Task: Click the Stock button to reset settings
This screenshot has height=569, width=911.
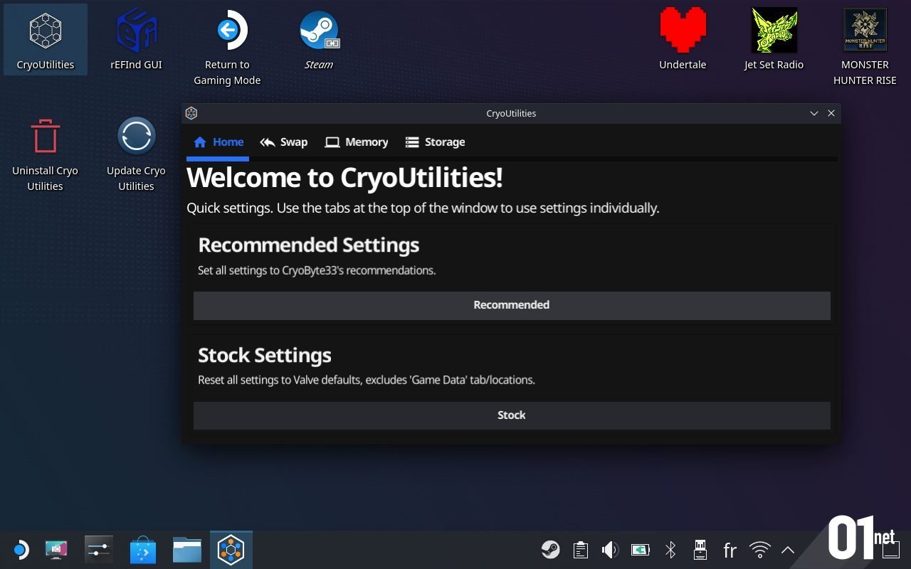Action: (512, 415)
